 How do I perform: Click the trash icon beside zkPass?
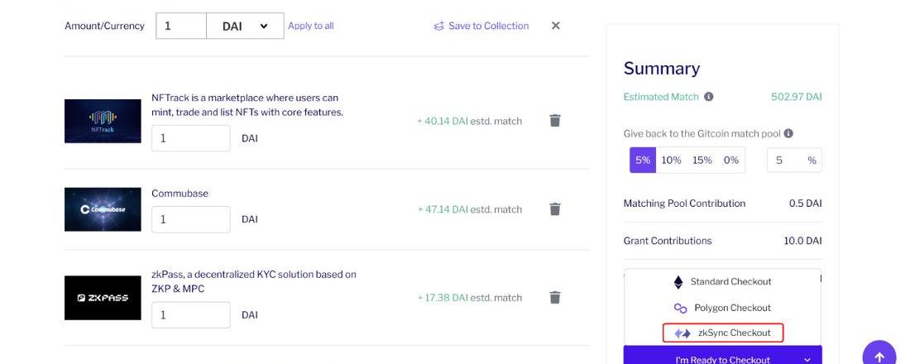[555, 298]
